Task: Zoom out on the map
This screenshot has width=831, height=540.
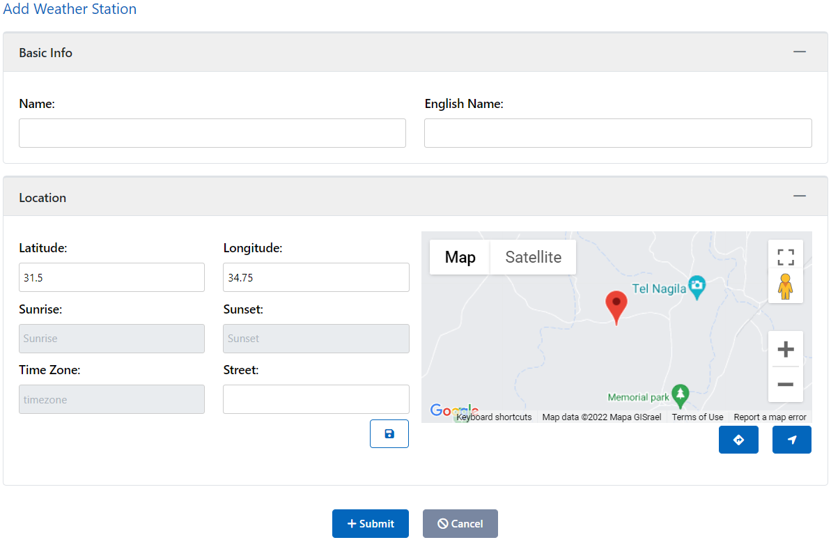Action: point(785,385)
